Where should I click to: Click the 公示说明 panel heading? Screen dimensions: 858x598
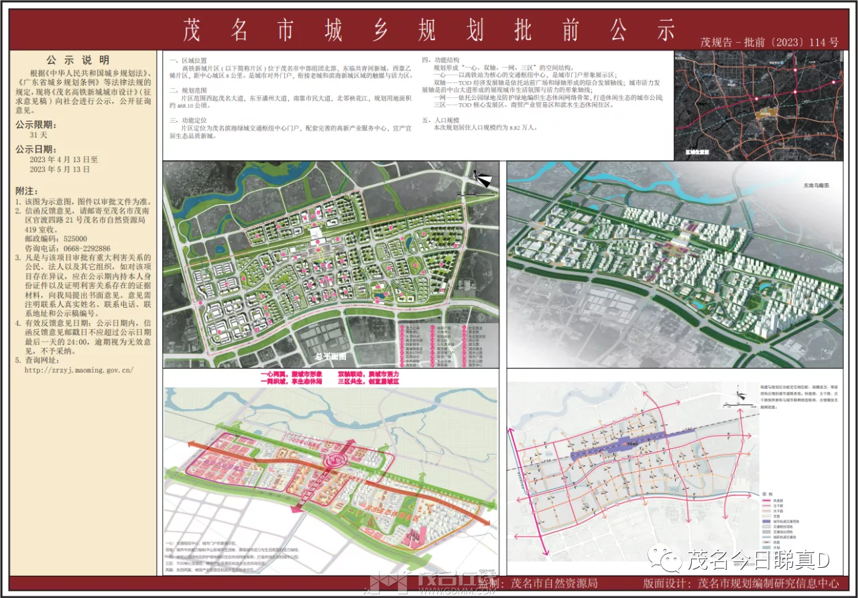(x=82, y=59)
